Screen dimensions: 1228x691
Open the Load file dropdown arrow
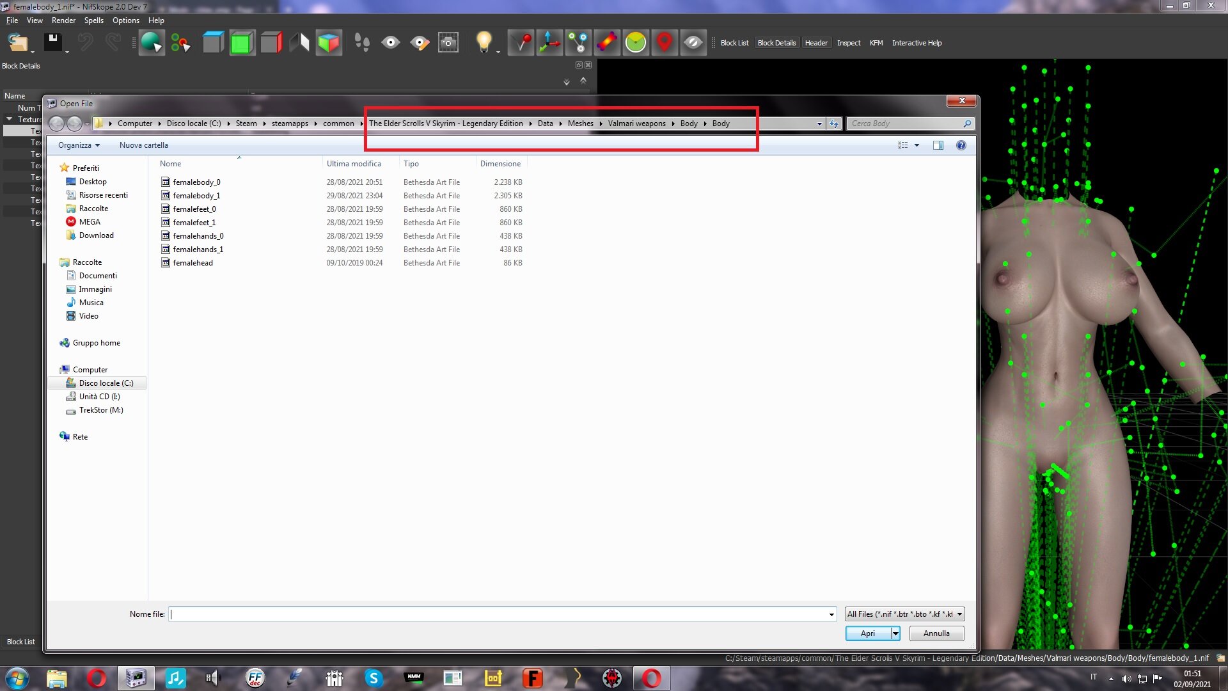[33, 51]
